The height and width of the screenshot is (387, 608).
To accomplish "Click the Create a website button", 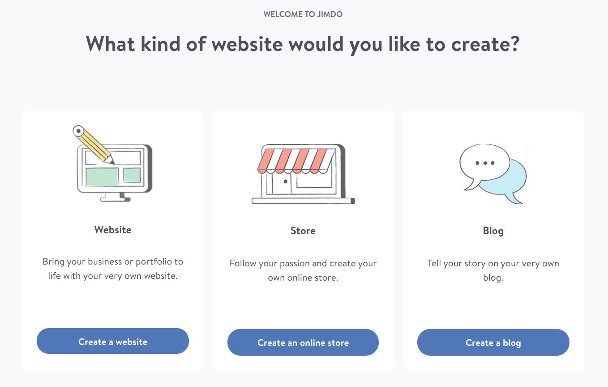I will (x=113, y=341).
